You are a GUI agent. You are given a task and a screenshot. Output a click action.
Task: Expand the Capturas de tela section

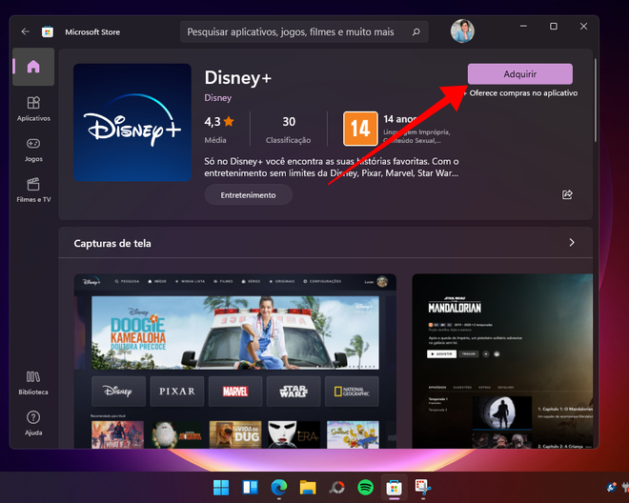[x=572, y=242]
